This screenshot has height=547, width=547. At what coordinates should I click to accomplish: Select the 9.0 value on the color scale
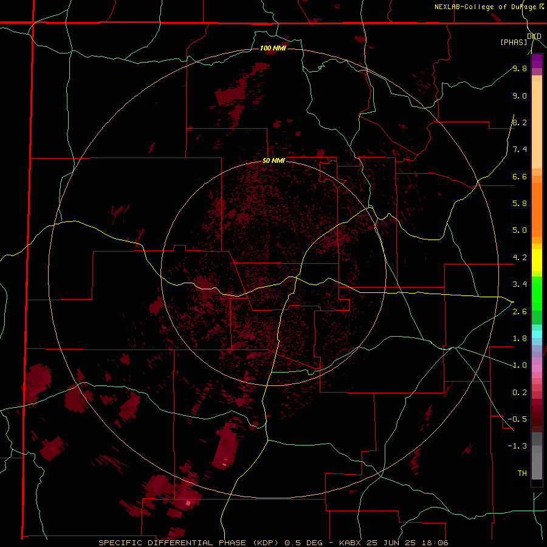click(520, 95)
